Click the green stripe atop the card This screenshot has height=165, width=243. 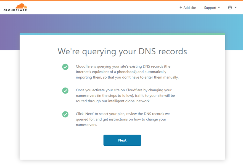coord(122,34)
